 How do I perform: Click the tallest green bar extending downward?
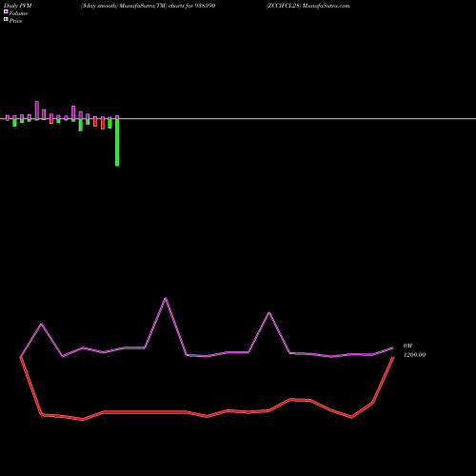[x=117, y=142]
